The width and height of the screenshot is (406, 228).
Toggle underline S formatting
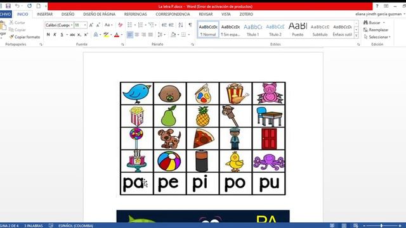click(x=62, y=34)
